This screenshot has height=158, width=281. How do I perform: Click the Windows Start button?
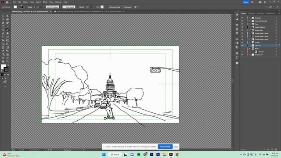tap(104, 154)
